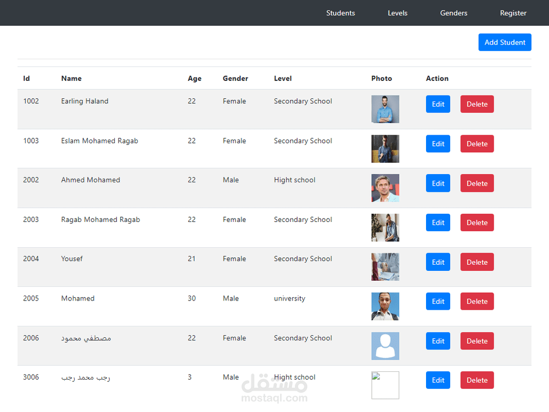Screen dimensions: 549x412
Task: Edit Eslam Mohamed Ragab's student record
Action: pos(438,143)
